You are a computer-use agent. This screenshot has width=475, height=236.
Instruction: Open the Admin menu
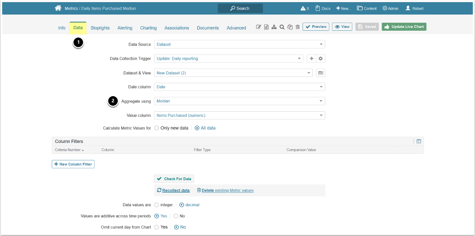coord(390,8)
